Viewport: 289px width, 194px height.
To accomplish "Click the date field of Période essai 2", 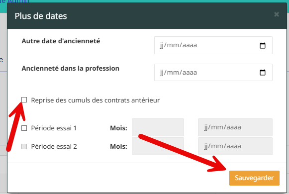I will (235, 146).
